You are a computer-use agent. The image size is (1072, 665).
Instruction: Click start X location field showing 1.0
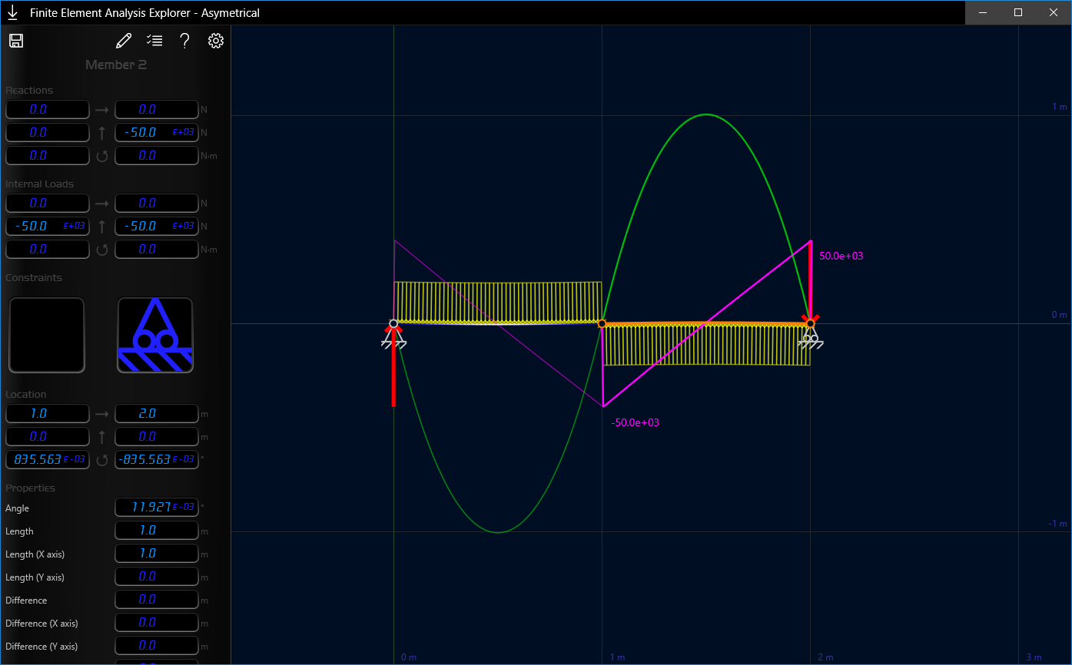pos(48,413)
